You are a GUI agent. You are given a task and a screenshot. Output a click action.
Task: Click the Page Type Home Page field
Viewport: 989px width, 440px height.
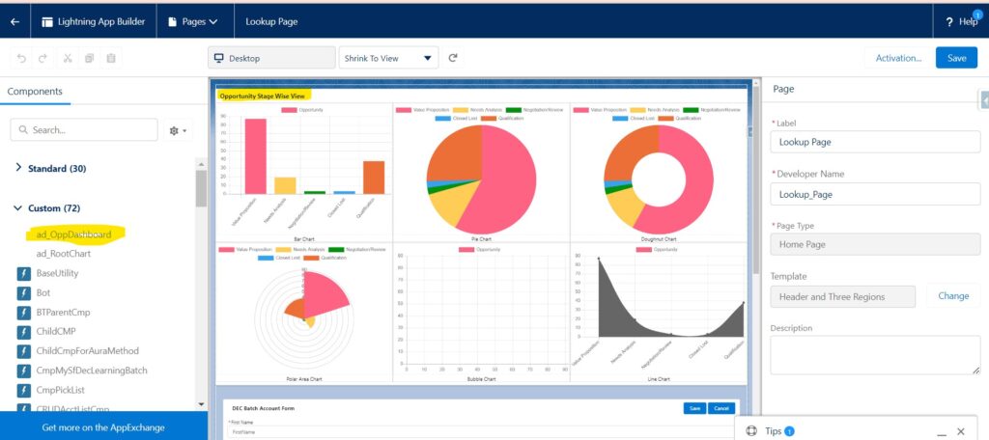[875, 244]
